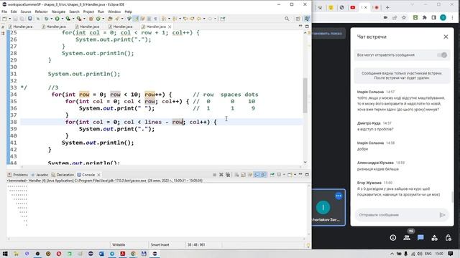Click Chrome profile avatar

[x=443, y=17]
